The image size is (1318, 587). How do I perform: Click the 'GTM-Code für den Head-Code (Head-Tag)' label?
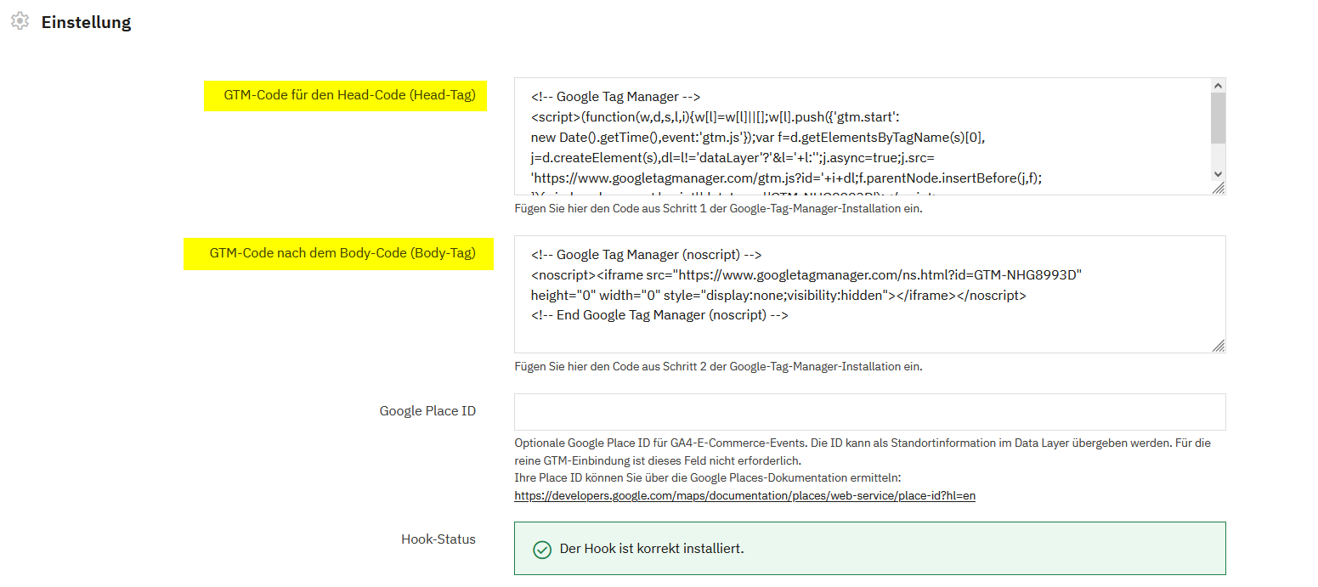[x=349, y=95]
